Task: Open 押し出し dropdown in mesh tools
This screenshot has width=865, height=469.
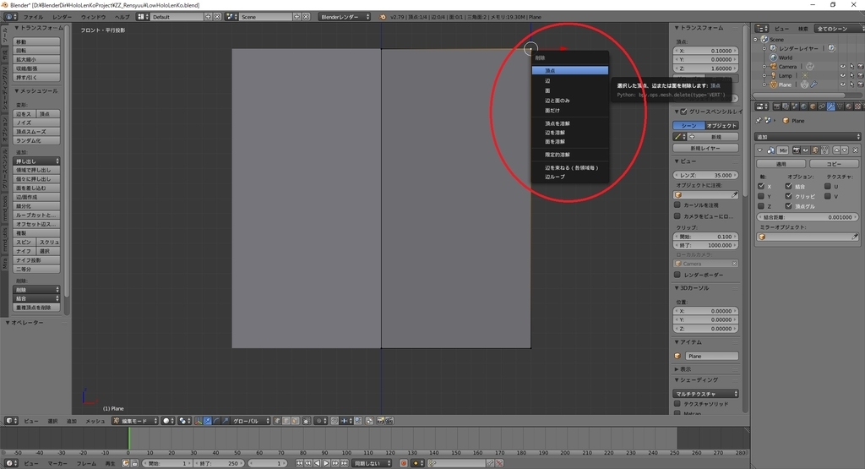Action: click(x=36, y=161)
